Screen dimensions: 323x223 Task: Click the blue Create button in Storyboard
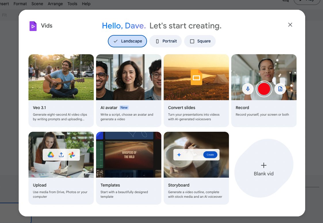(210, 155)
